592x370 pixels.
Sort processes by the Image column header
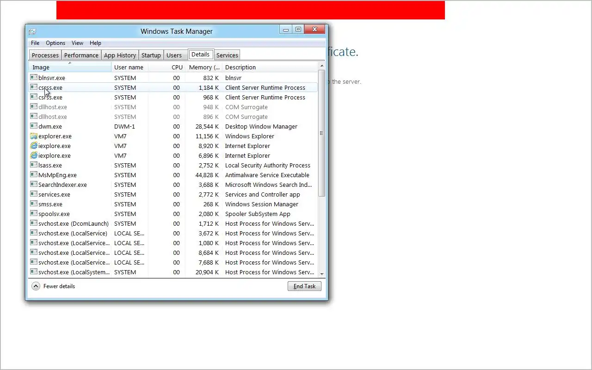tap(70, 67)
